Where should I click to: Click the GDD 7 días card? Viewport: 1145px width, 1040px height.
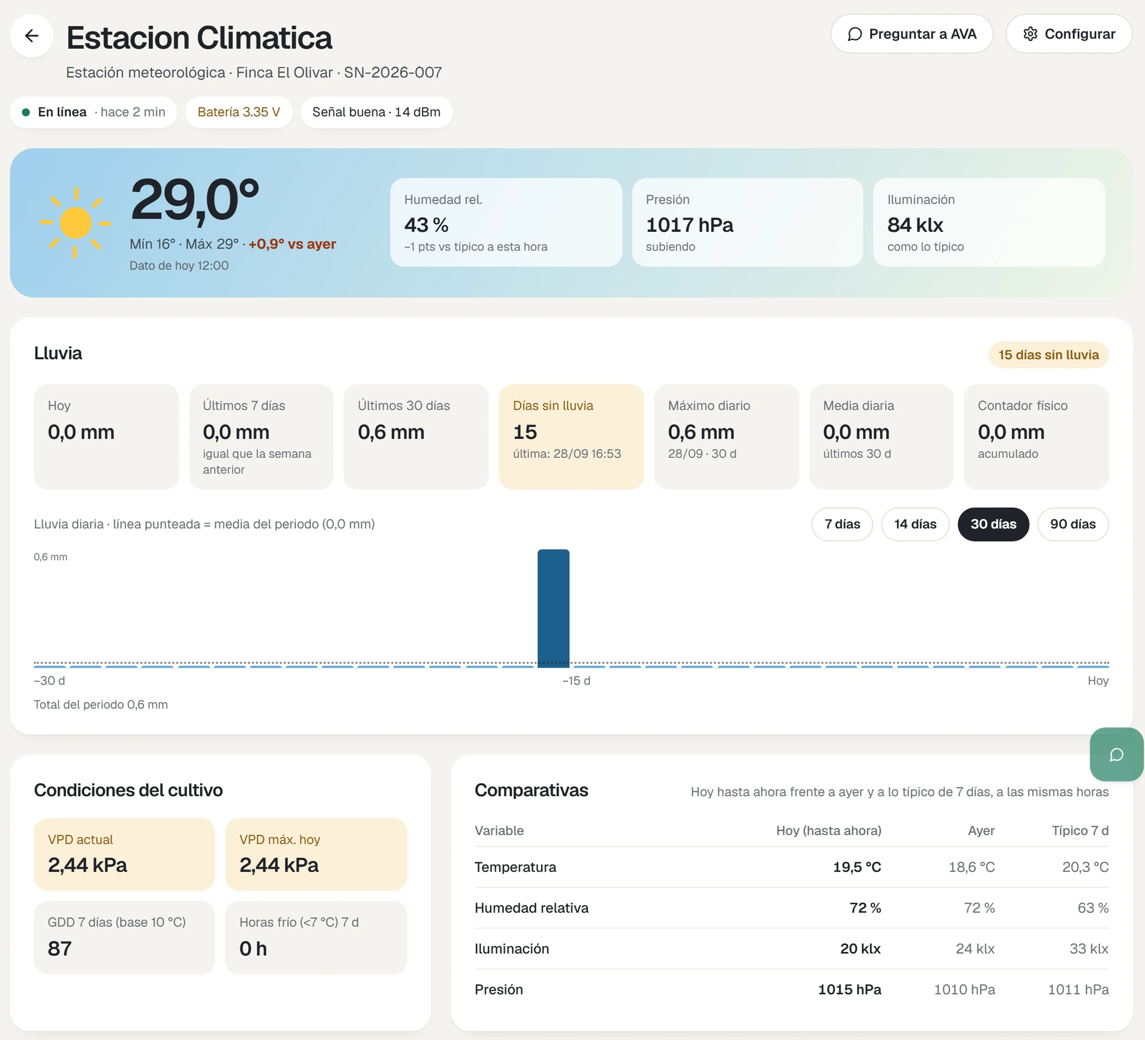click(124, 938)
